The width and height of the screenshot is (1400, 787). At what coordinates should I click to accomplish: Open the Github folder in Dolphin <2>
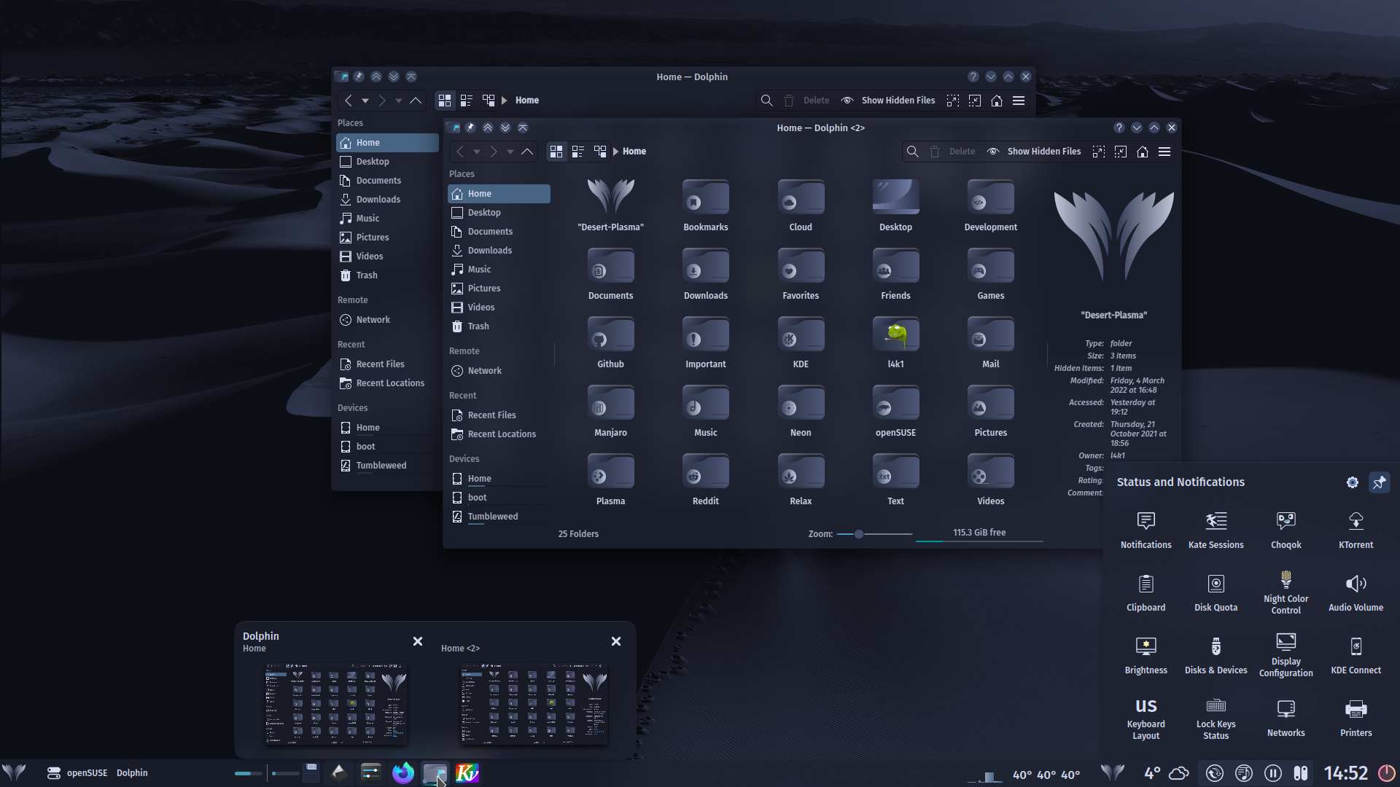tap(610, 342)
